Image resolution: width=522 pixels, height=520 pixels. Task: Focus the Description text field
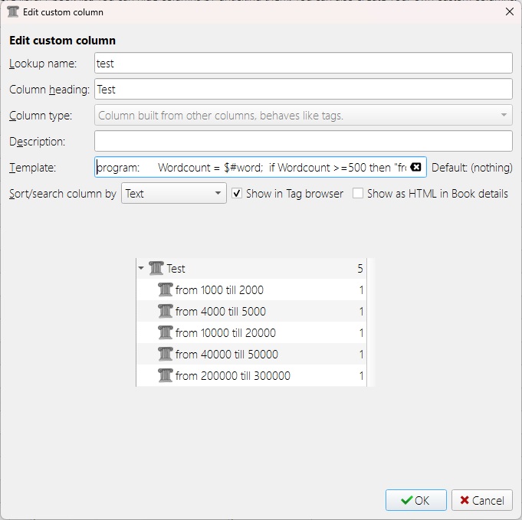coord(303,142)
